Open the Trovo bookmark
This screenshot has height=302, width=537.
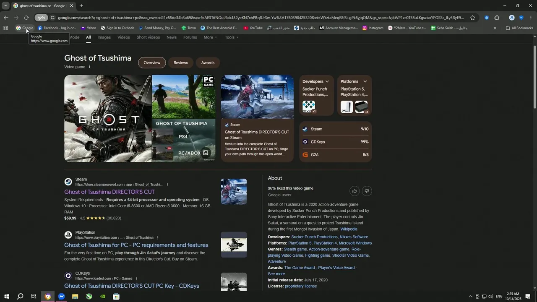(x=189, y=28)
